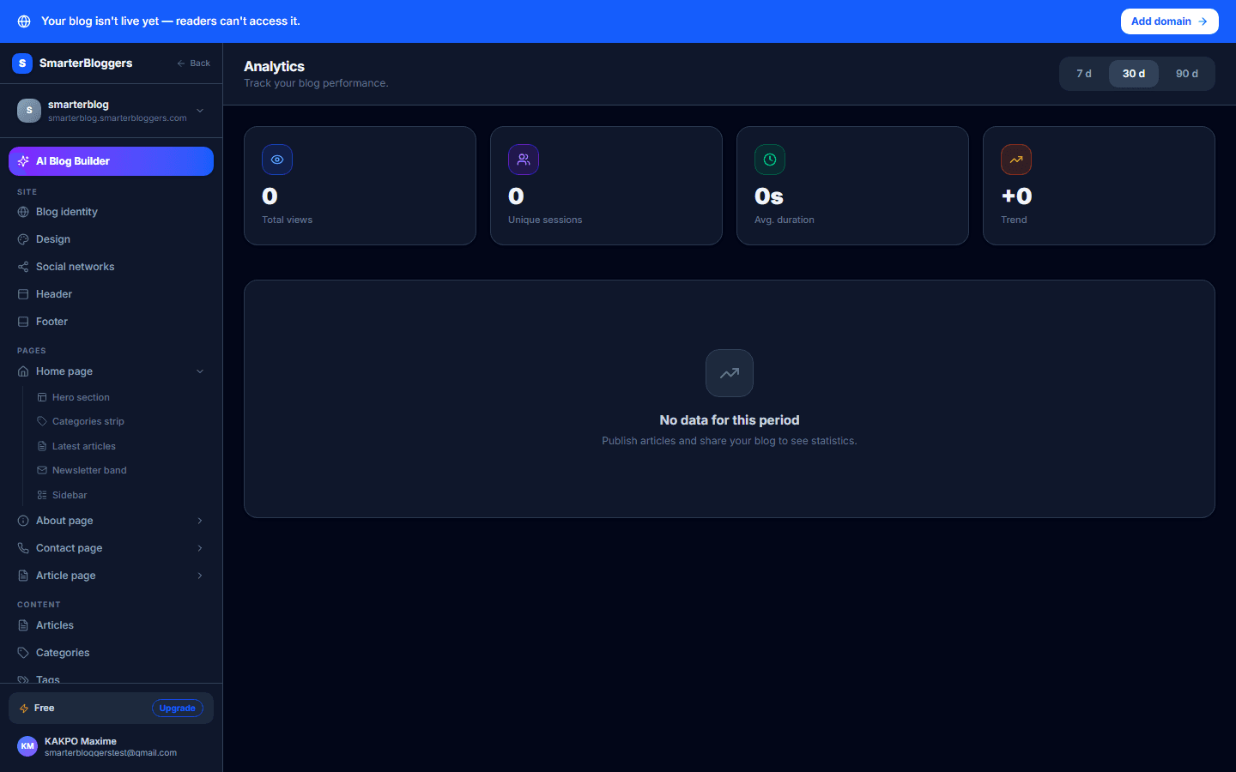Click the document icon beside Latest articles

(x=42, y=446)
